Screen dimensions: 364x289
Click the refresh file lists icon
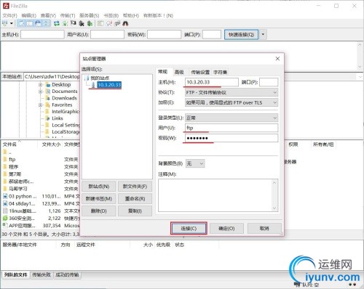click(x=57, y=23)
